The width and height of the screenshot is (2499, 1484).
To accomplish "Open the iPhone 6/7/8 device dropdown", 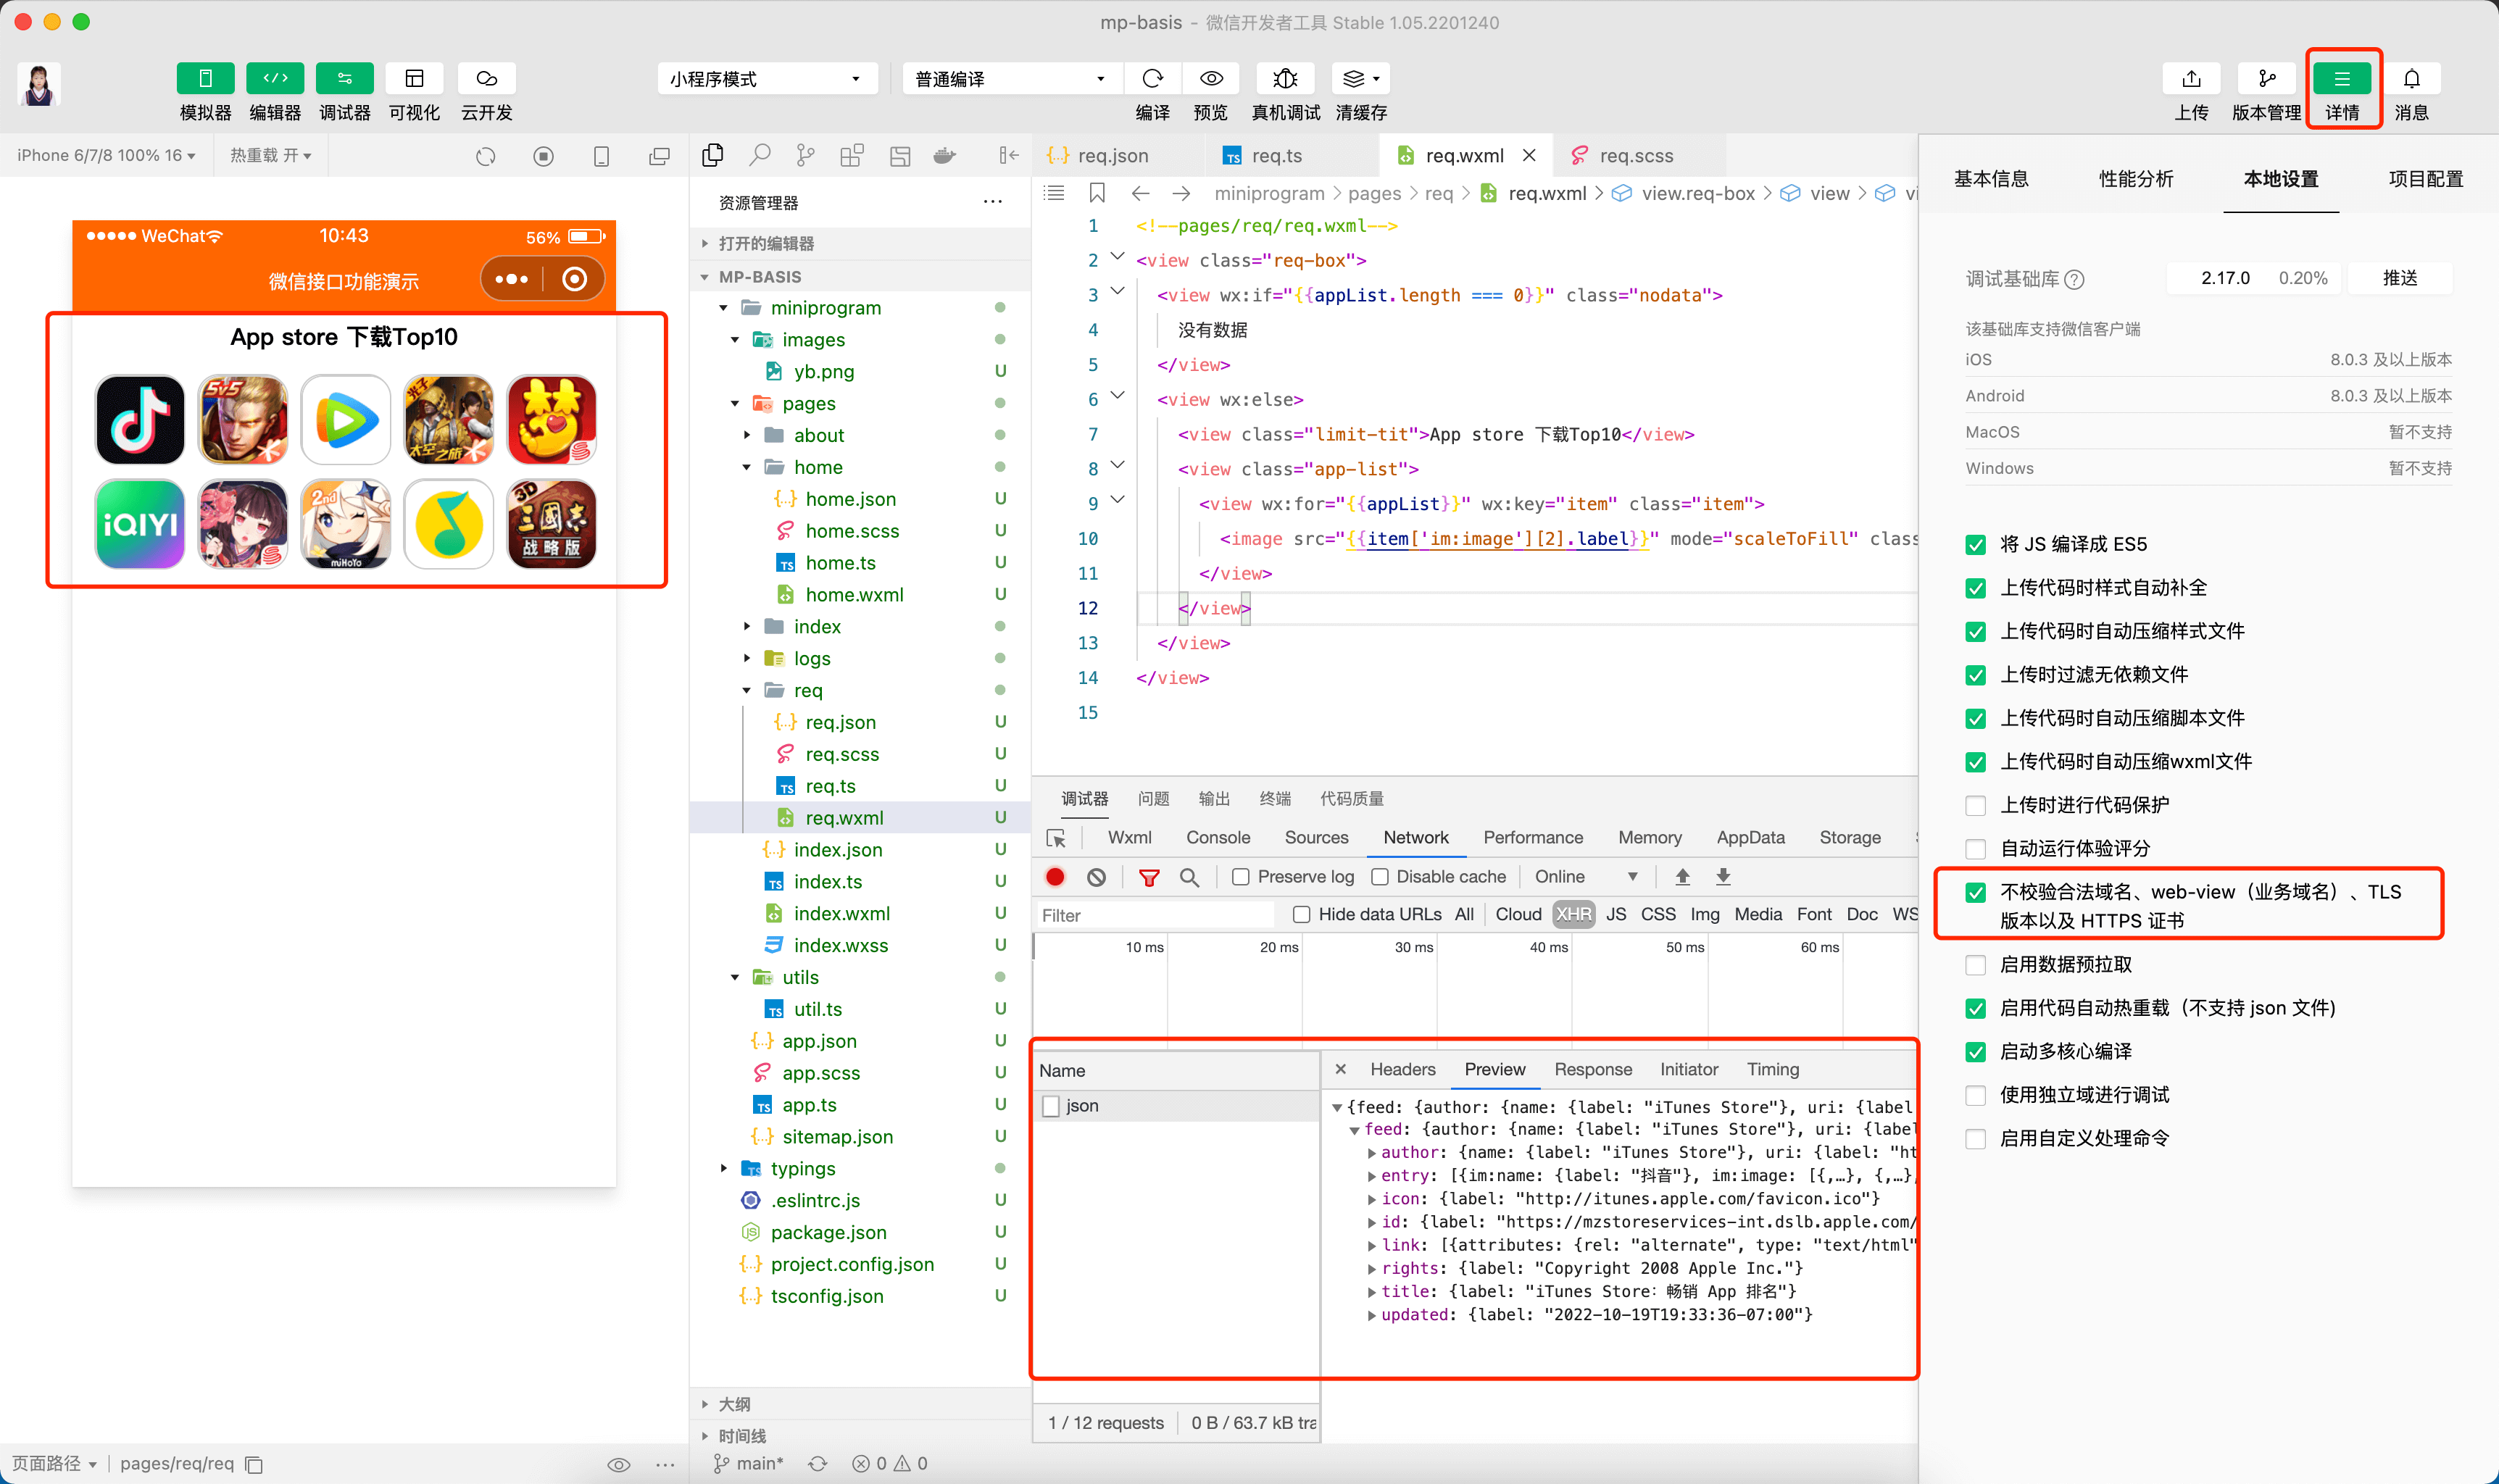I will coord(106,155).
